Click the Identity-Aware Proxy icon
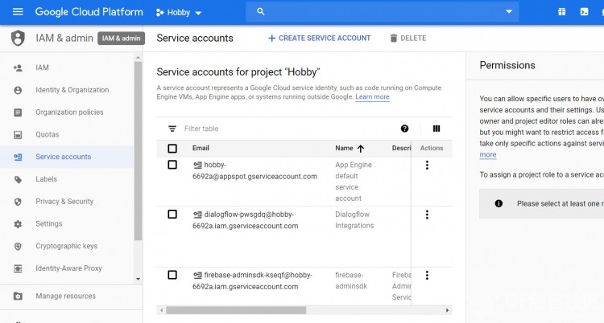The image size is (604, 323). 18,269
